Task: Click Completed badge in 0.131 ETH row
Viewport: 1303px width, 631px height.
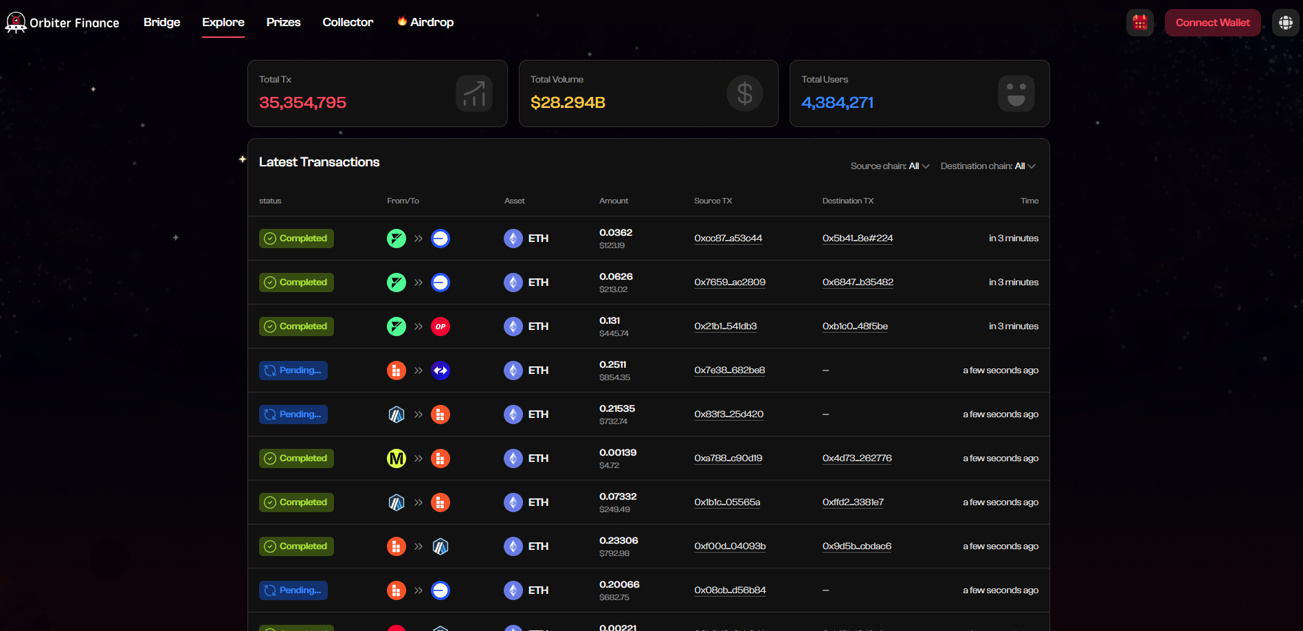Action: [296, 326]
